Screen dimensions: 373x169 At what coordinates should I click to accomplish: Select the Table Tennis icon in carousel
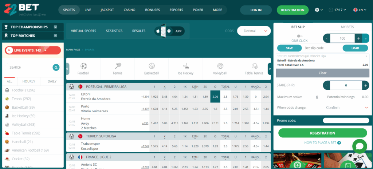pos(254,66)
